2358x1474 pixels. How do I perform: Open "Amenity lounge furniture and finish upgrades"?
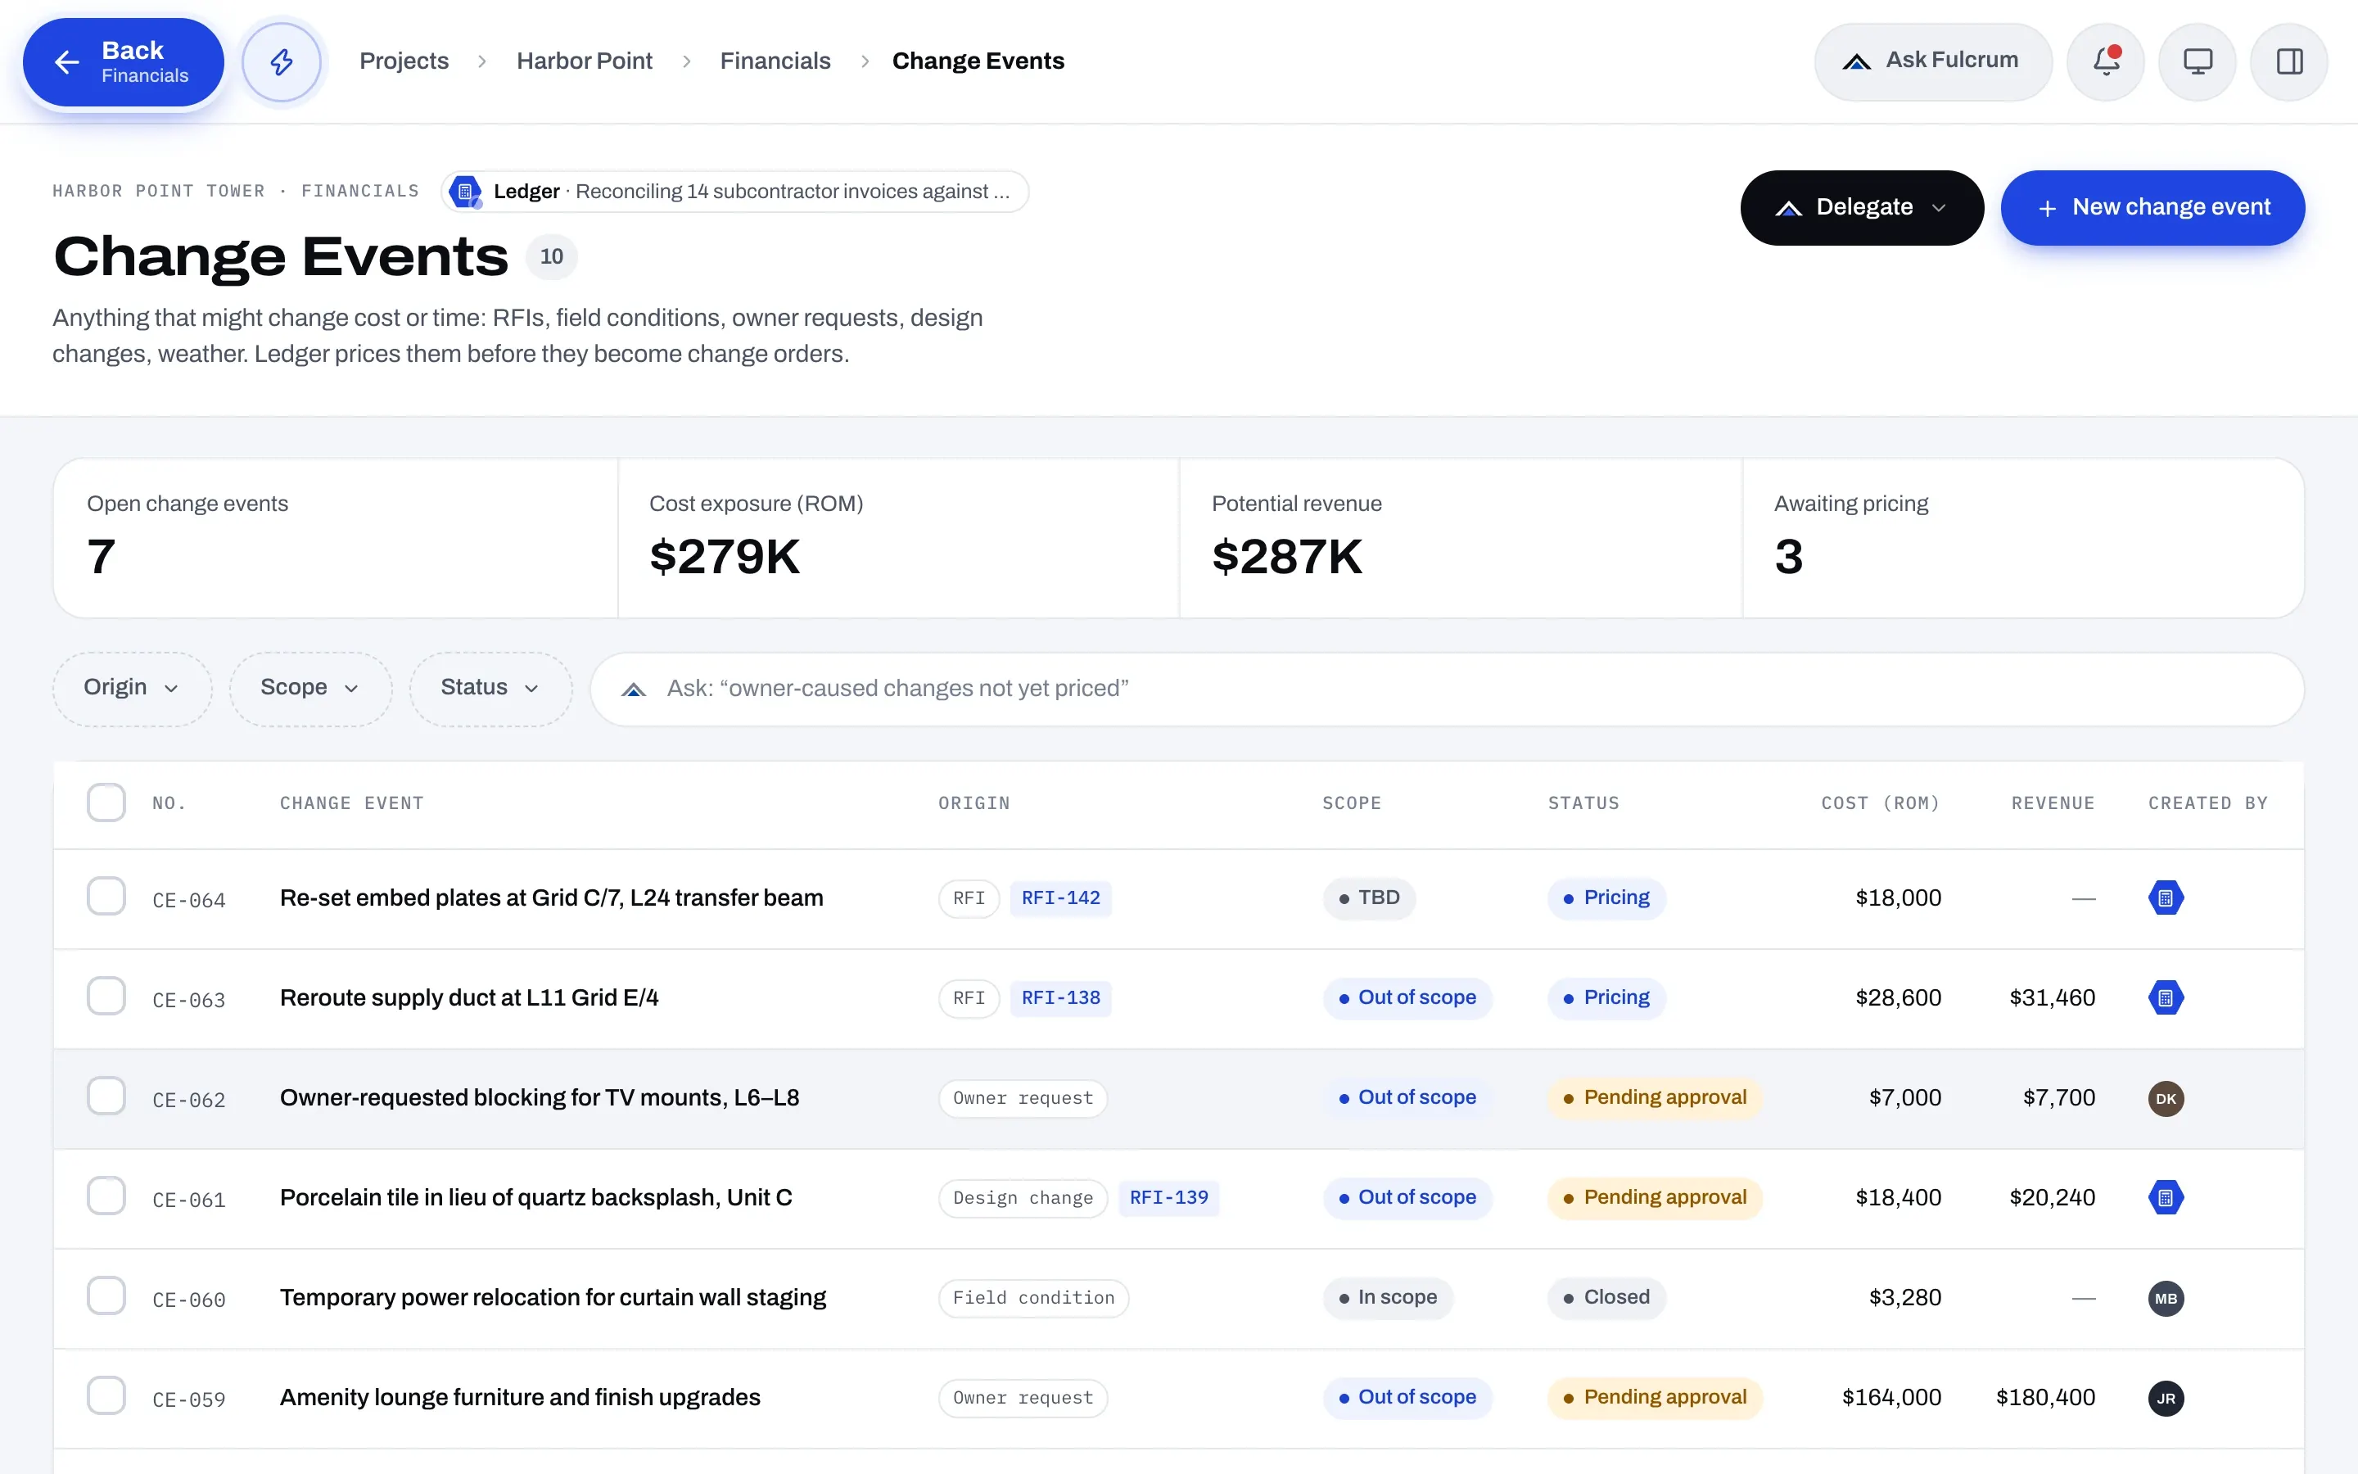click(x=521, y=1397)
